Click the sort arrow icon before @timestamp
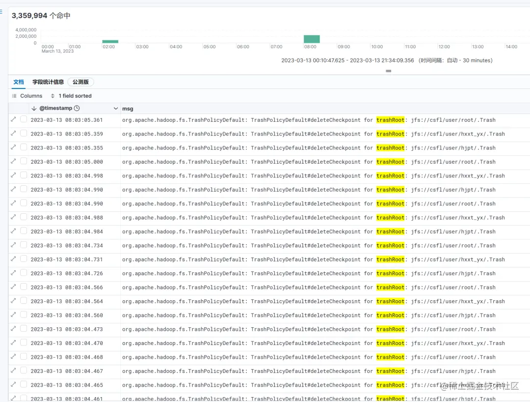The height and width of the screenshot is (402, 530). (x=34, y=108)
